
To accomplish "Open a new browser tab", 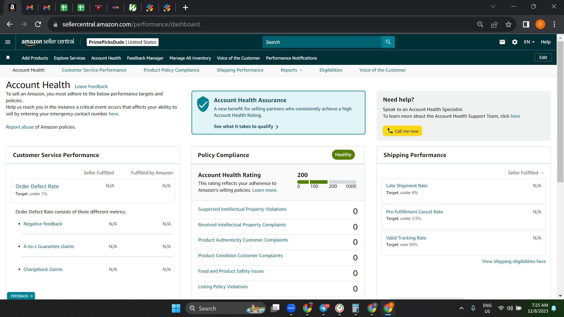I will pyautogui.click(x=185, y=8).
